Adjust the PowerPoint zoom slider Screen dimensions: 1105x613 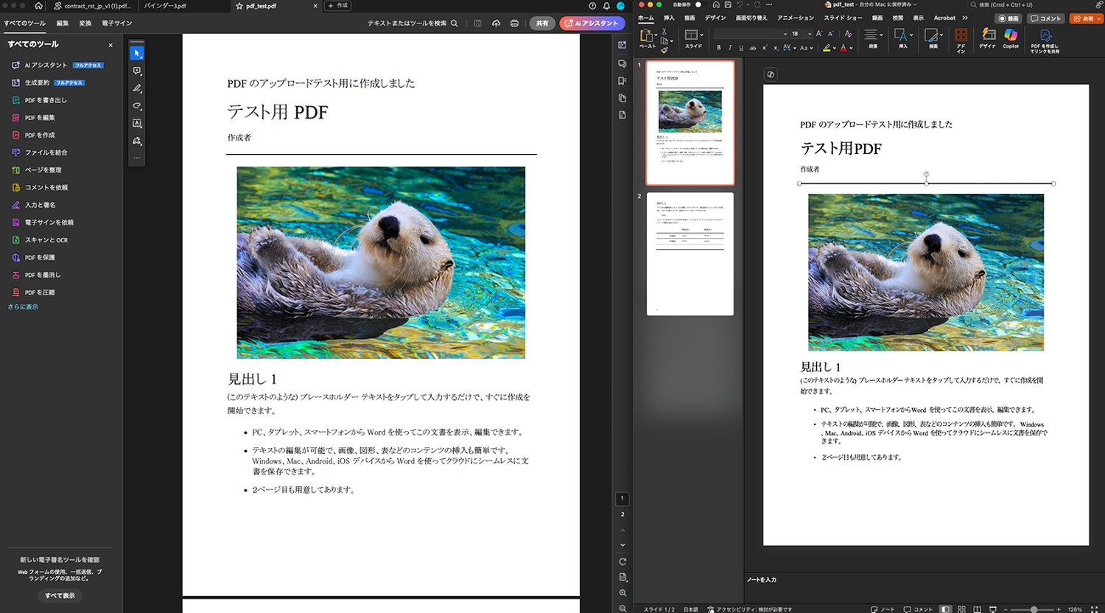coord(1034,609)
